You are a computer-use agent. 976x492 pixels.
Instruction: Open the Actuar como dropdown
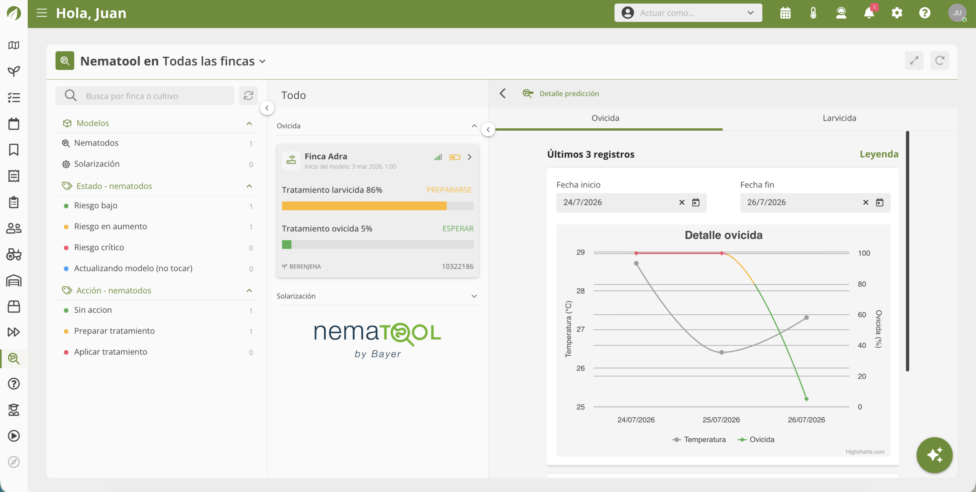tap(688, 13)
